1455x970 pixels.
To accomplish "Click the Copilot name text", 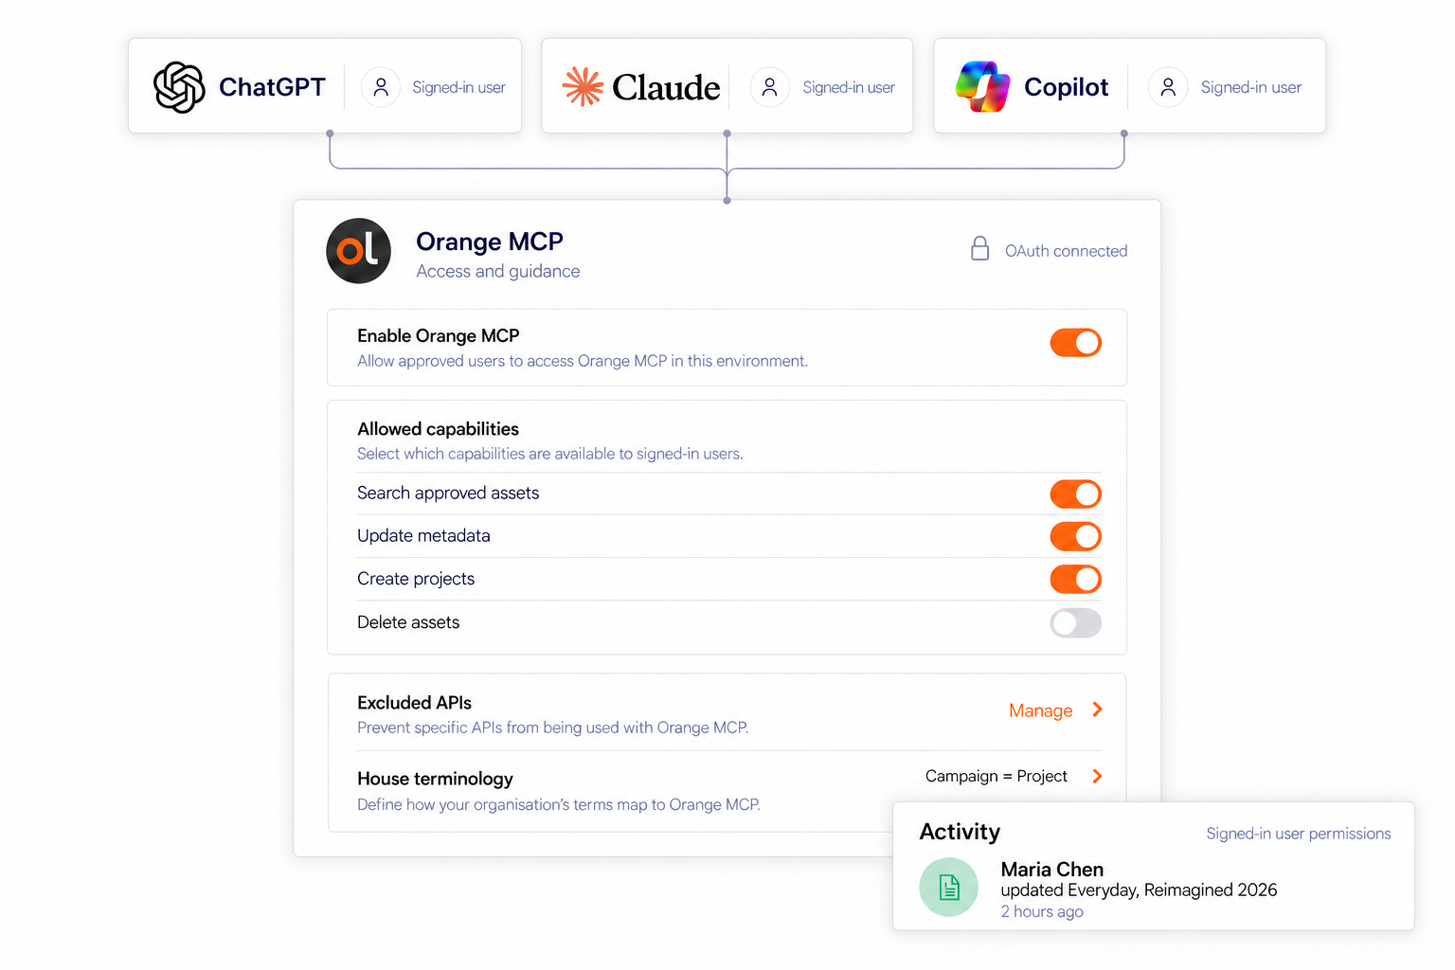I will point(1066,87).
